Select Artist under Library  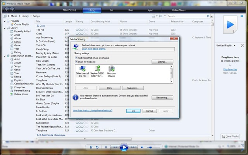pyautogui.click(x=17, y=35)
